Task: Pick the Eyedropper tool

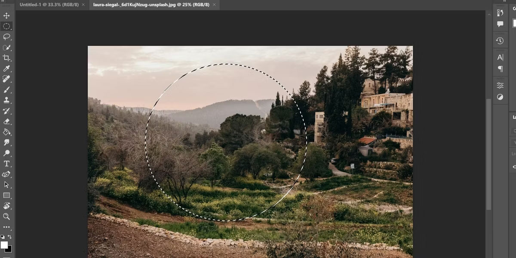Action: pyautogui.click(x=6, y=69)
